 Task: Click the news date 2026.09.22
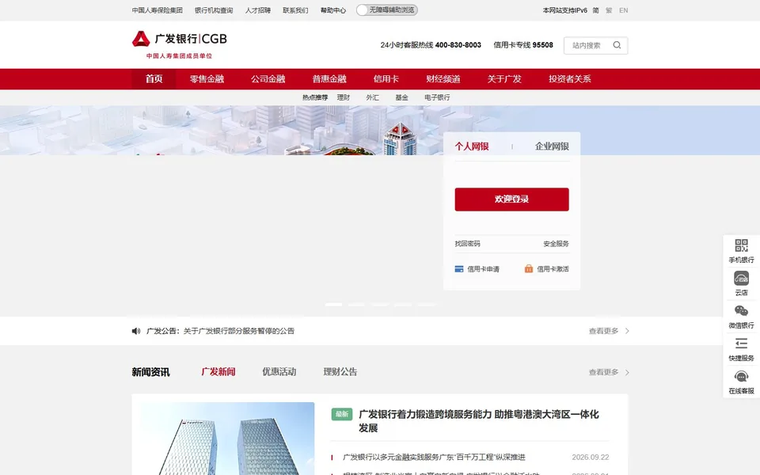coord(591,457)
